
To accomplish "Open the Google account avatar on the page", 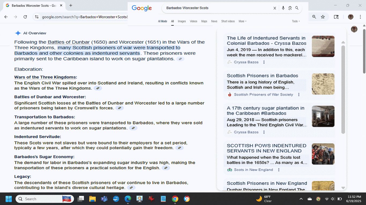I will click(x=354, y=29).
